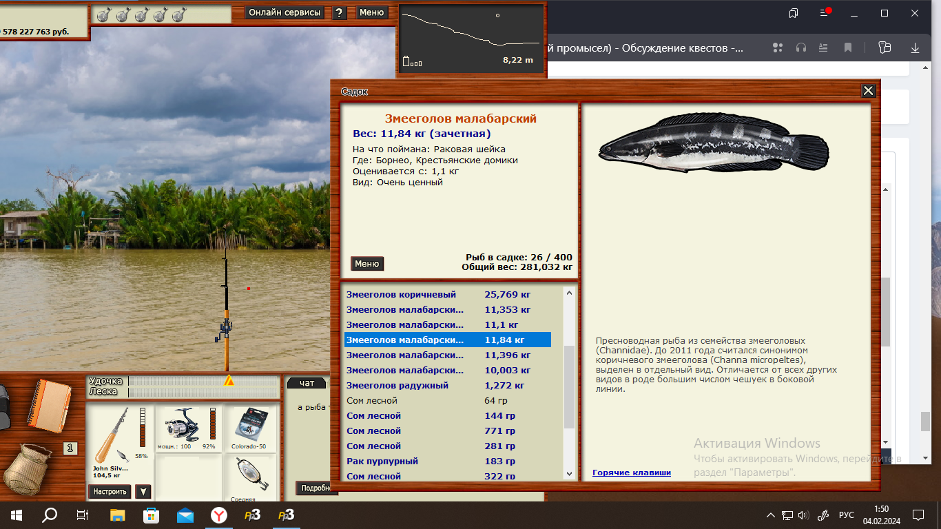Select the Рак пурпурный 183 гр row
941x529 pixels.
point(448,461)
